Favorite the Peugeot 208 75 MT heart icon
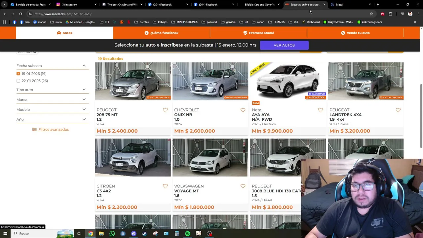 [x=165, y=110]
